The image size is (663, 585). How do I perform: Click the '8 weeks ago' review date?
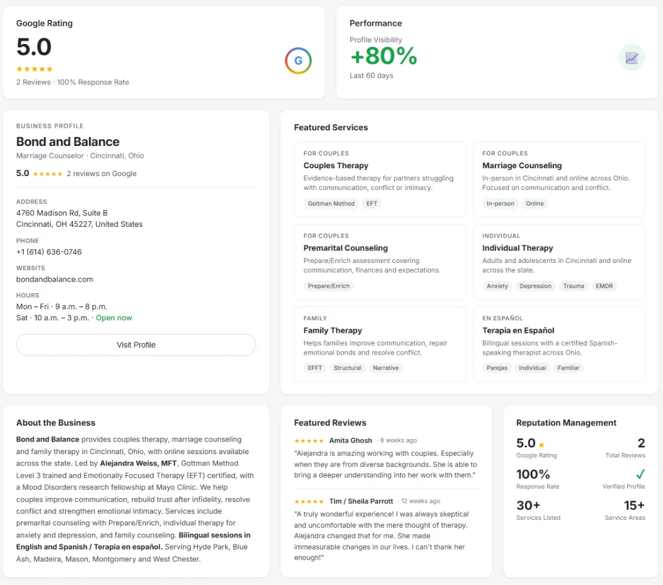coord(398,440)
